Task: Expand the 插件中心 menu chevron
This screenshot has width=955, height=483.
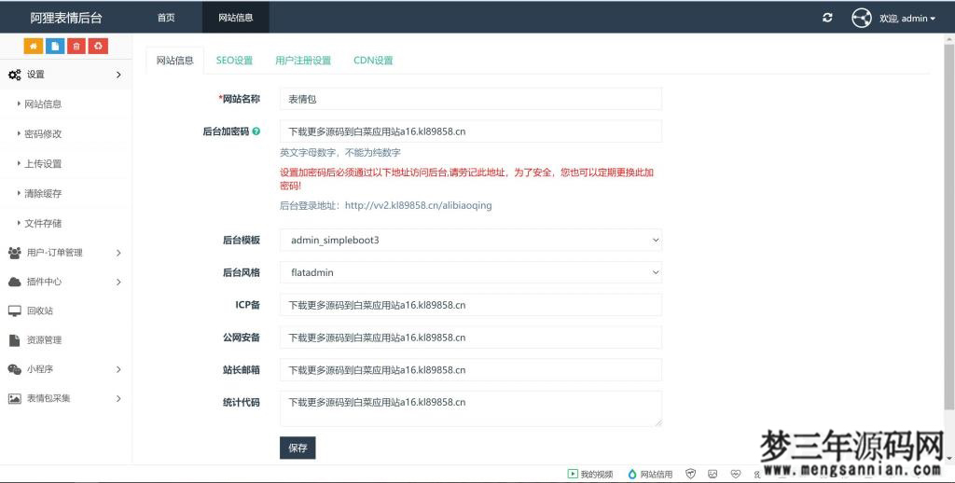Action: click(x=118, y=282)
